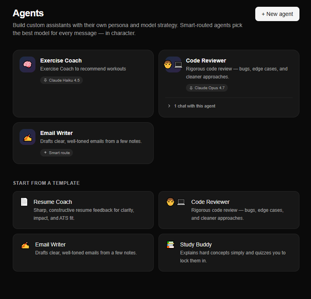Open the Code Reviewer agent title
Image resolution: width=311 pixels, height=299 pixels.
pos(206,61)
